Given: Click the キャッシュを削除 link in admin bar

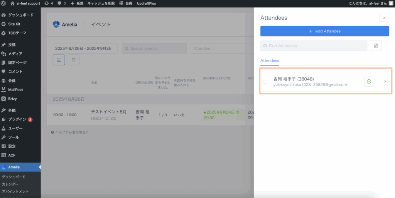Looking at the screenshot, I should (101, 3).
